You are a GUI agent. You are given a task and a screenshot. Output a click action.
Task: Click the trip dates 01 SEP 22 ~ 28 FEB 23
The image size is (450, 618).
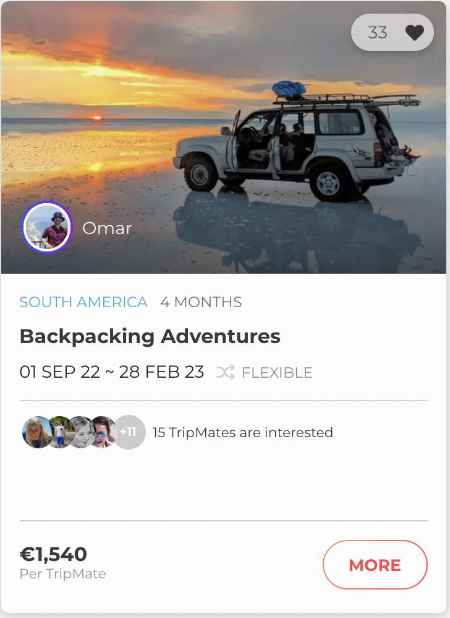click(112, 372)
